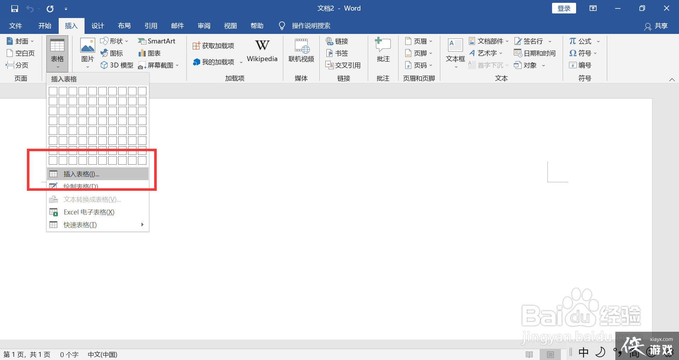Click 中文(中国) language indicator
Screen dimensions: 679x360
(x=103, y=354)
